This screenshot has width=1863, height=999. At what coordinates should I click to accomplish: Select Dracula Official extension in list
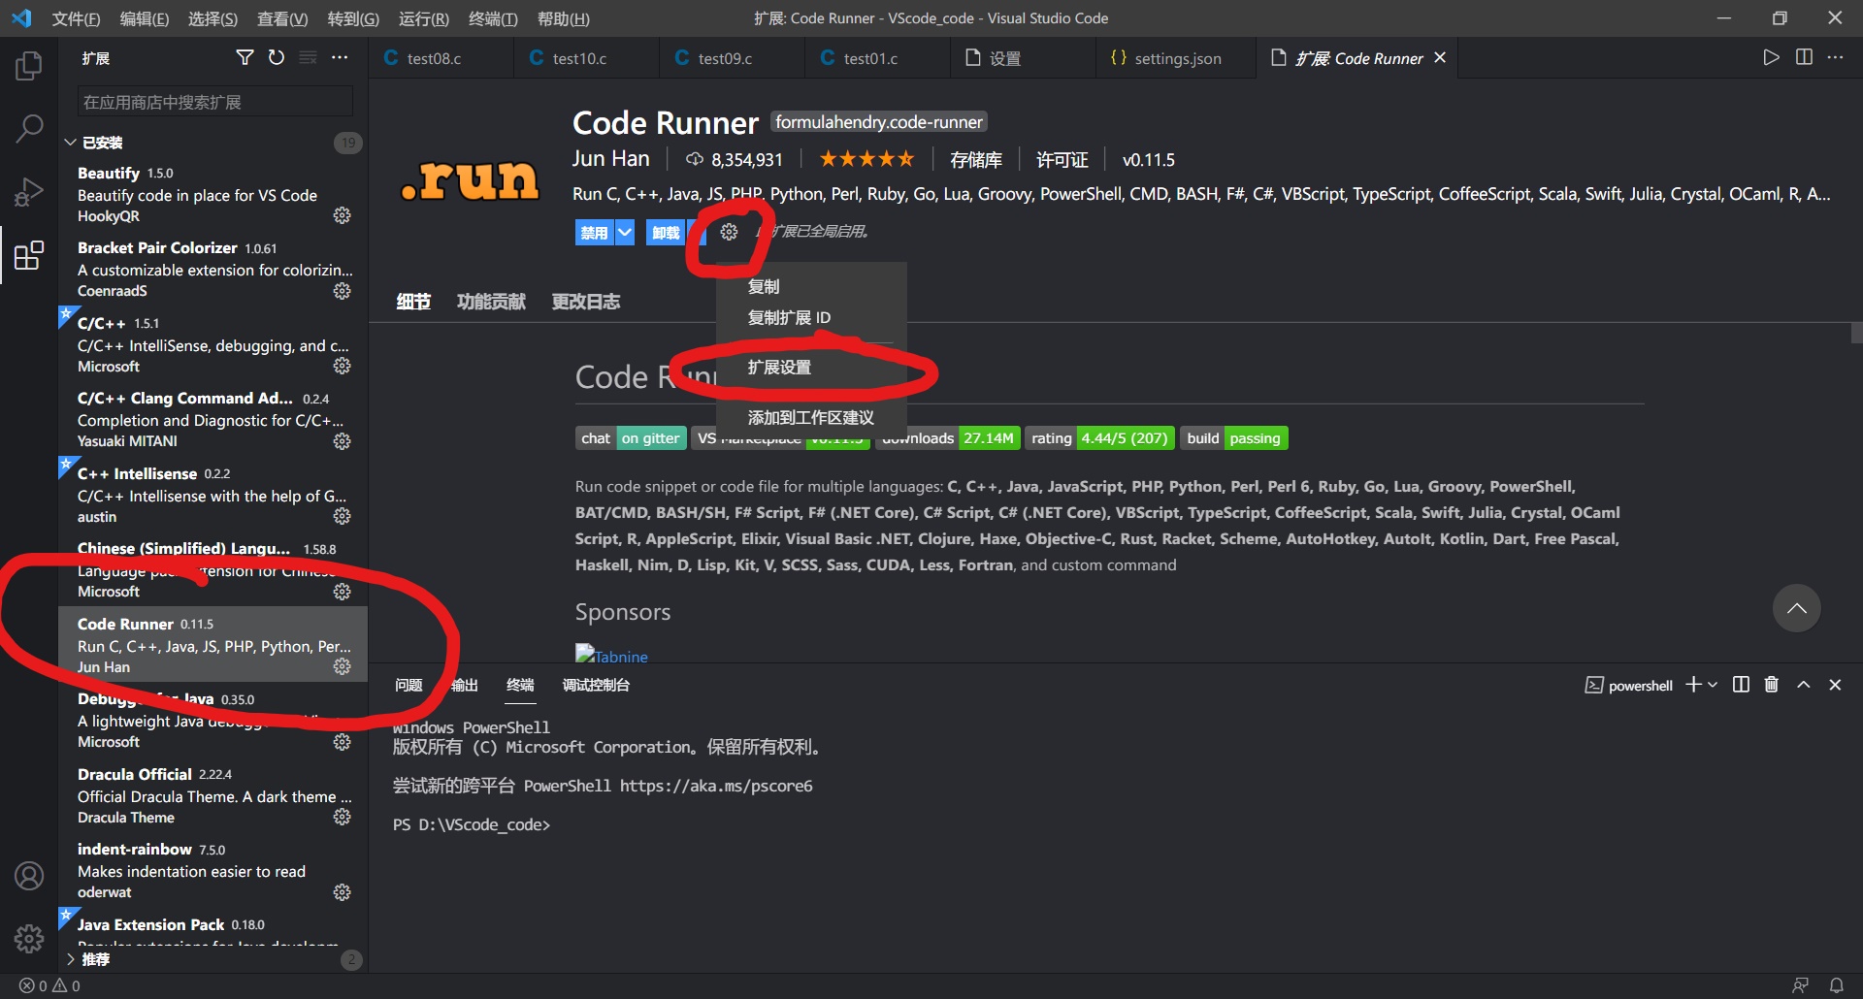(213, 795)
